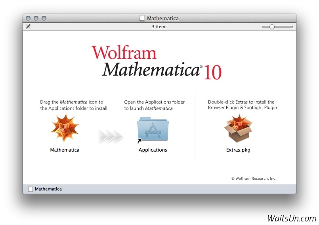The height and width of the screenshot is (225, 319).
Task: Click the disk icon in the title bar
Action: point(143,18)
